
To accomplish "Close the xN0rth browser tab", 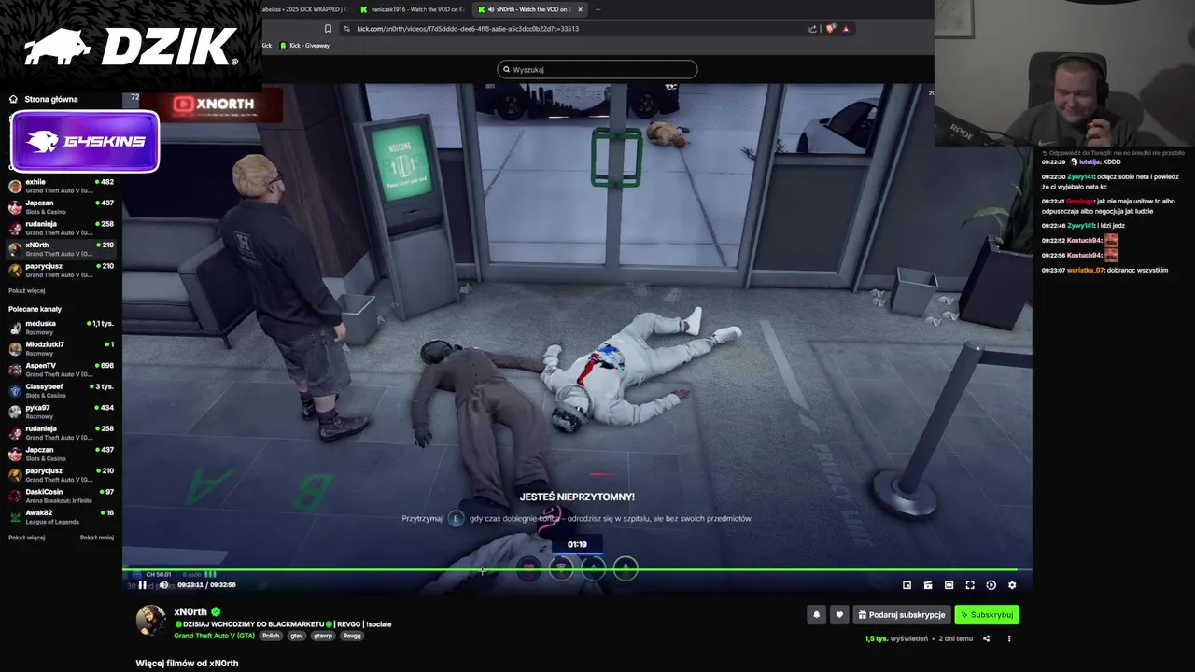I will click(x=580, y=9).
